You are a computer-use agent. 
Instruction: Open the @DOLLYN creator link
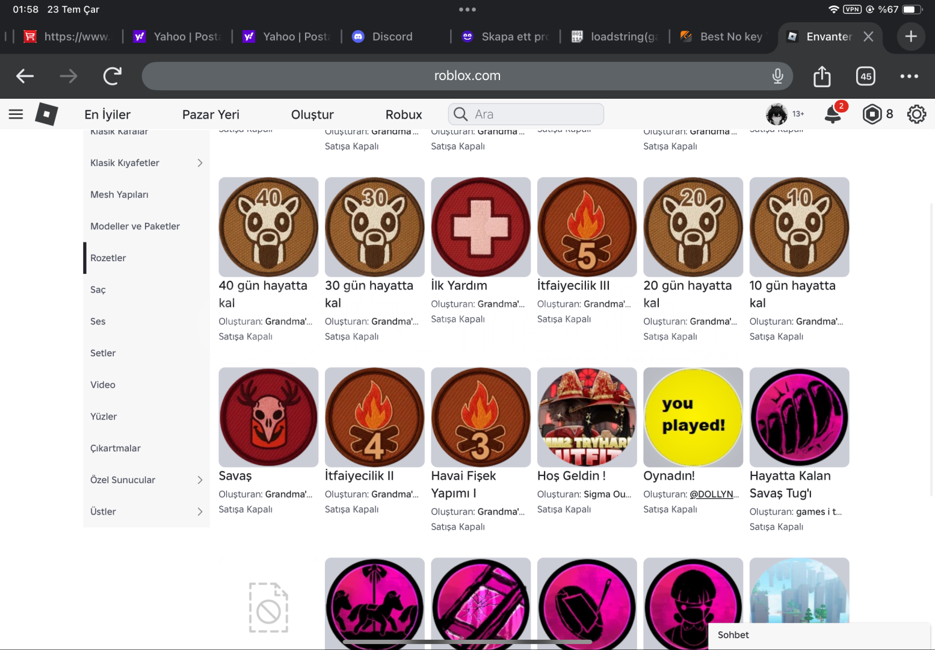(714, 494)
